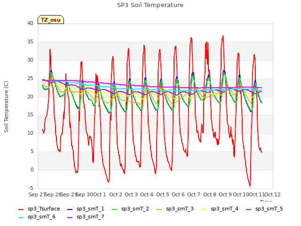Image resolution: width=301 pixels, height=226 pixels.
Task: Click yellow sp3_smT_4 legend color marker
Action: (x=204, y=209)
